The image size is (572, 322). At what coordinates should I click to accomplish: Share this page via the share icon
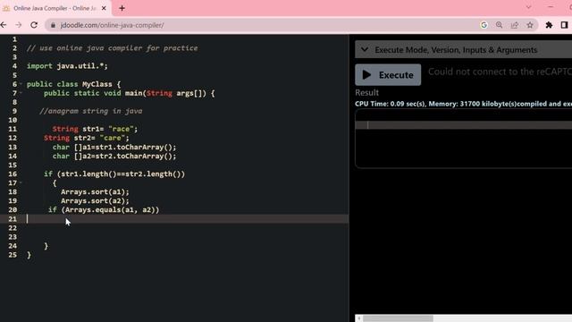(515, 25)
